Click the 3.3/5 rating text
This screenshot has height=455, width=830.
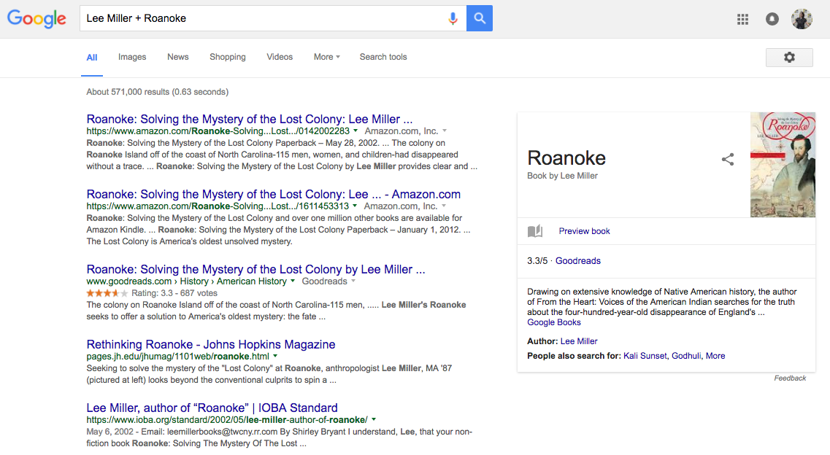click(x=537, y=260)
